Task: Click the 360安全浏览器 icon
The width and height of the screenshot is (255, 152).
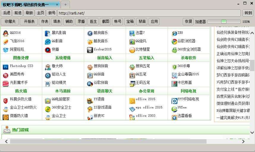Action: click(x=174, y=50)
